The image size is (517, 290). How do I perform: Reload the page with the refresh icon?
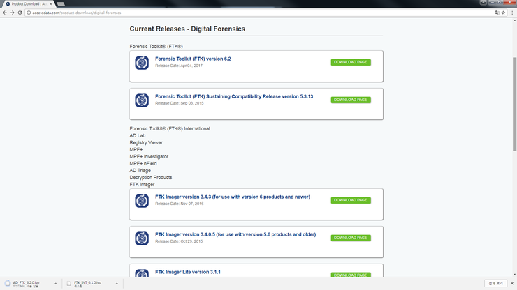pos(20,13)
